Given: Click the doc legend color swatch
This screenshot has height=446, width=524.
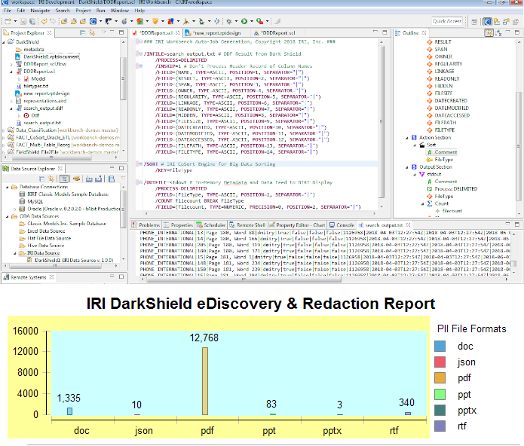Looking at the screenshot, I should pyautogui.click(x=440, y=347).
